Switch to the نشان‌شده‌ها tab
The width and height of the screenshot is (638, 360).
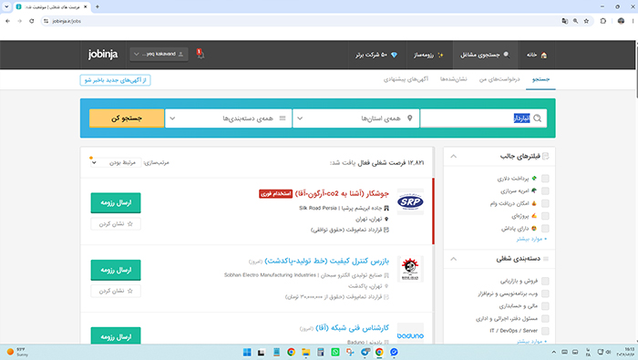tap(453, 79)
